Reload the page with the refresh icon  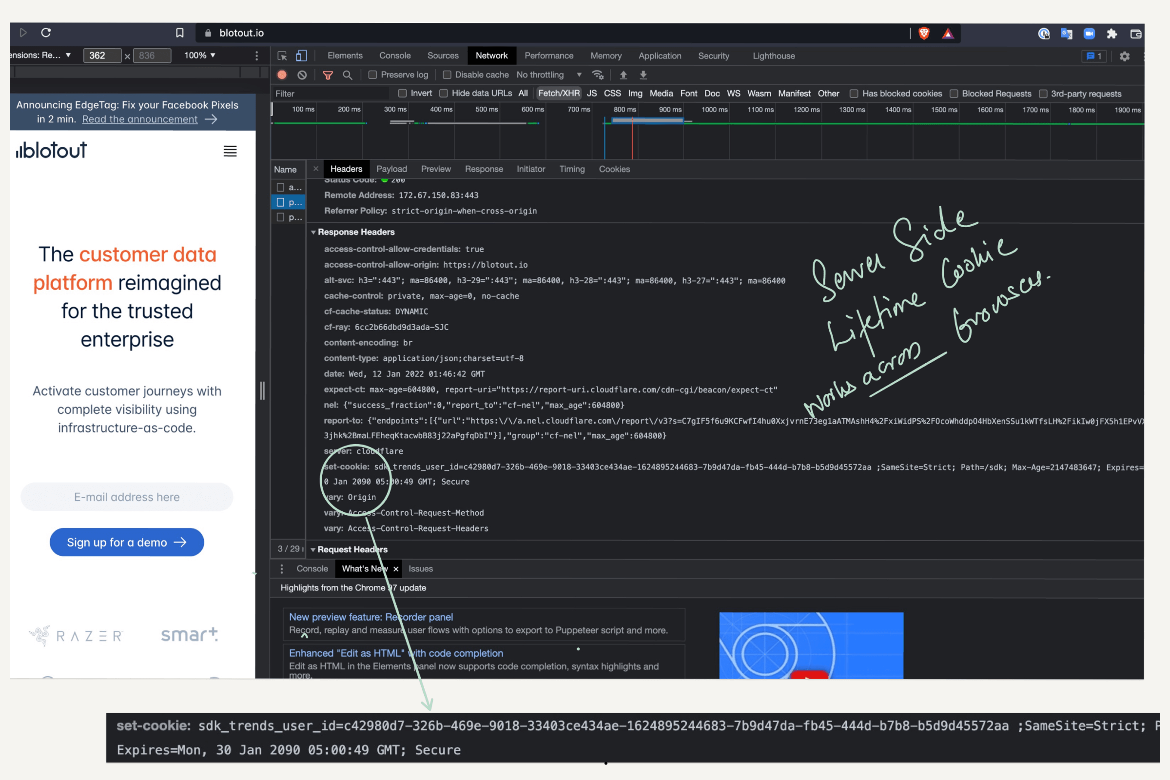pyautogui.click(x=46, y=33)
